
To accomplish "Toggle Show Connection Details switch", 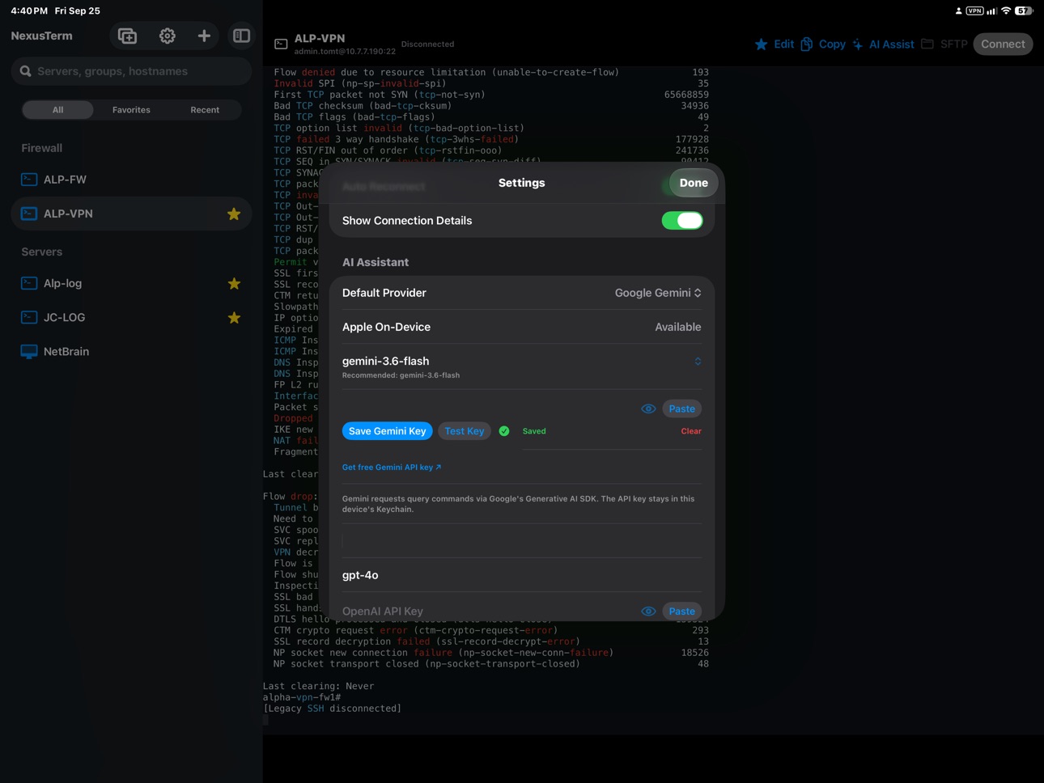I will tap(682, 220).
